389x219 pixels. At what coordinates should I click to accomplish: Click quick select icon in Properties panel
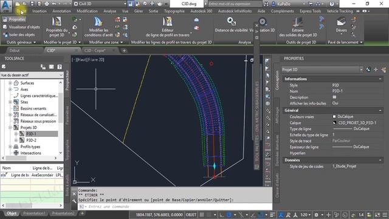384,70
